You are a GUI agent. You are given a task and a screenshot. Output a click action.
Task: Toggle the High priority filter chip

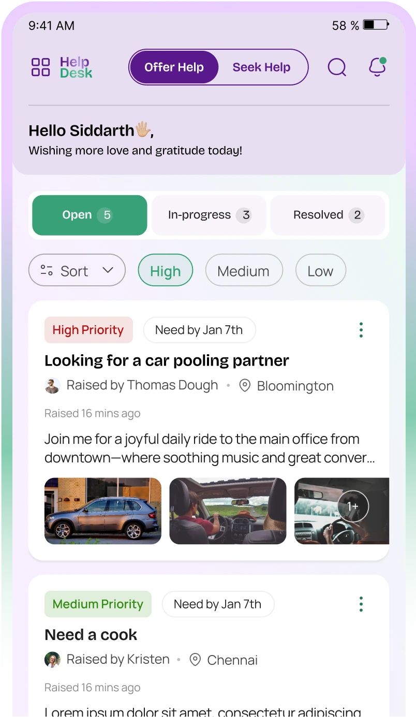click(x=166, y=270)
